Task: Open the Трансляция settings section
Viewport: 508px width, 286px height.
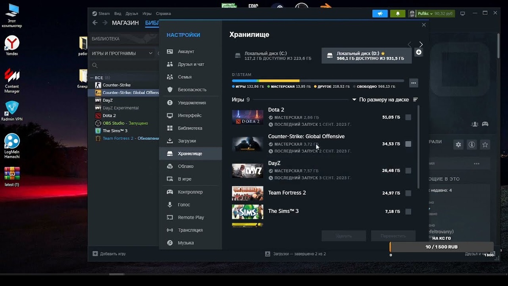Action: pos(190,230)
